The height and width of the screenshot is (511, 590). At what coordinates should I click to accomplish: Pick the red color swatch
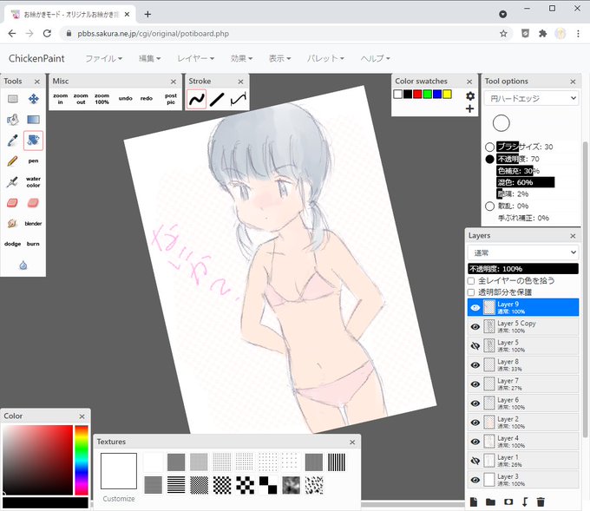tap(417, 94)
